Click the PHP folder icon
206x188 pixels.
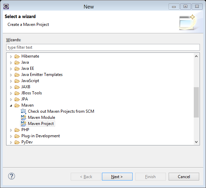[17, 130]
